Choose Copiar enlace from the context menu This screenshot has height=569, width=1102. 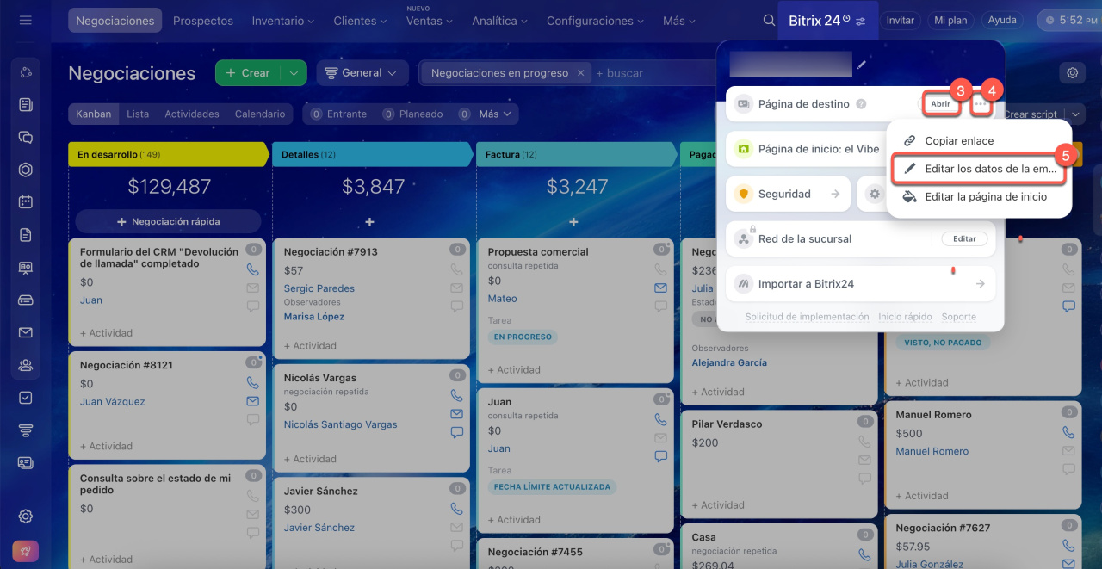pos(959,140)
